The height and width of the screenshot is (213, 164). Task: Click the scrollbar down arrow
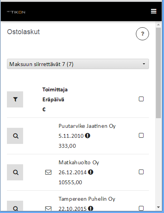[158, 207]
